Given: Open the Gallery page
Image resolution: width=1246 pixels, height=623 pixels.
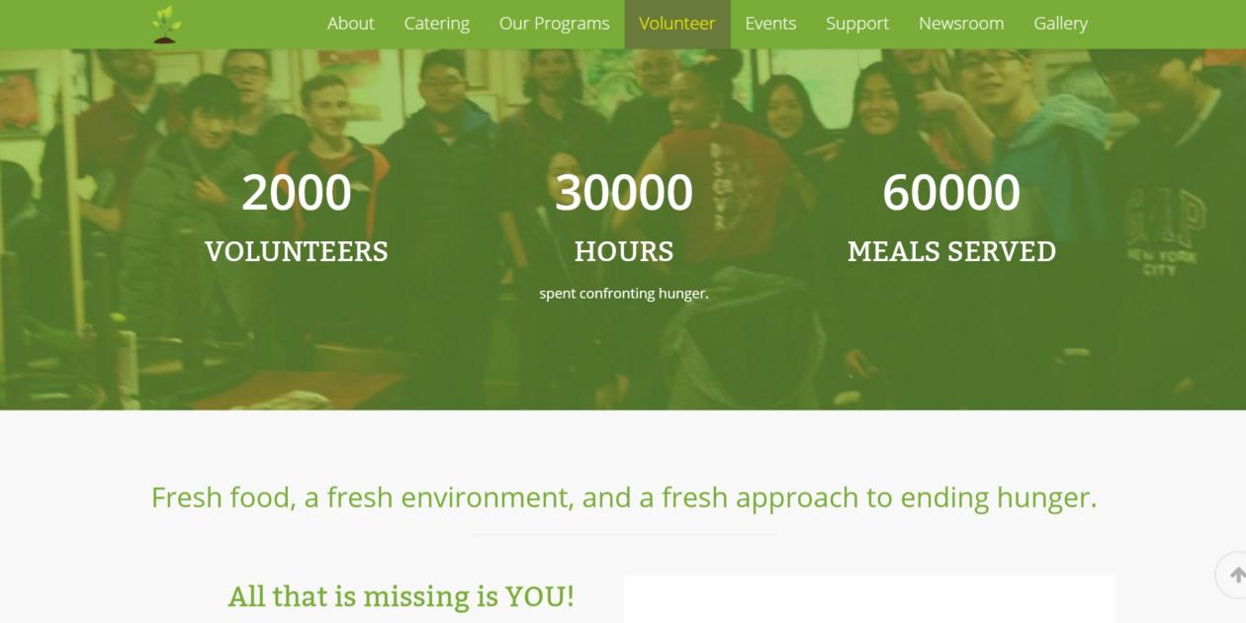Looking at the screenshot, I should pos(1061,24).
